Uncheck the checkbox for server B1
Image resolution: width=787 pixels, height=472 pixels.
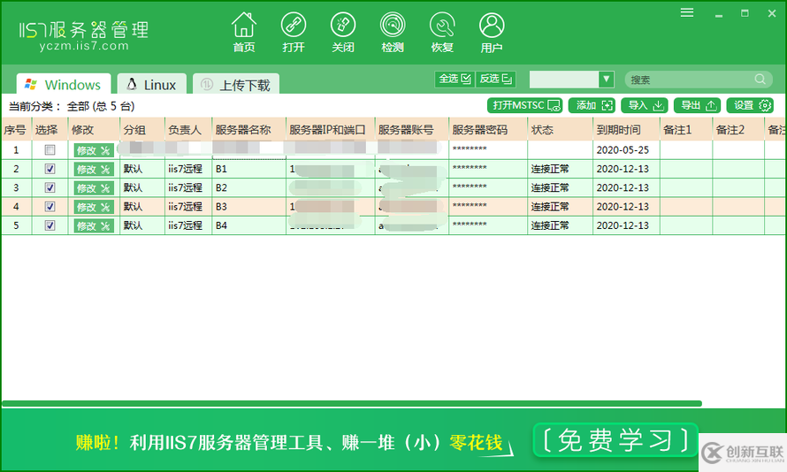point(50,169)
